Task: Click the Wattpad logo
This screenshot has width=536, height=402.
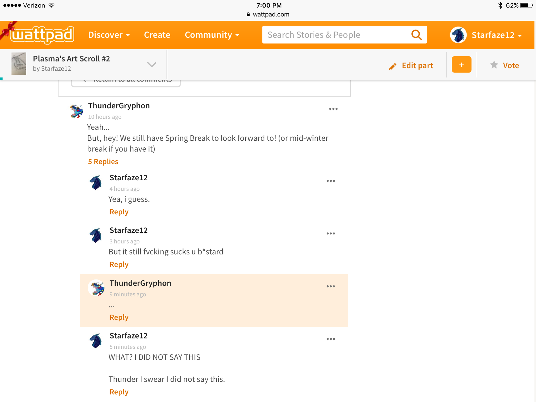Action: click(x=42, y=35)
